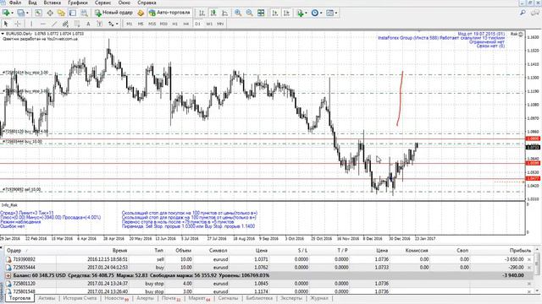The image size is (542, 304).
Task: Switch to История Счета tab
Action: 80,298
